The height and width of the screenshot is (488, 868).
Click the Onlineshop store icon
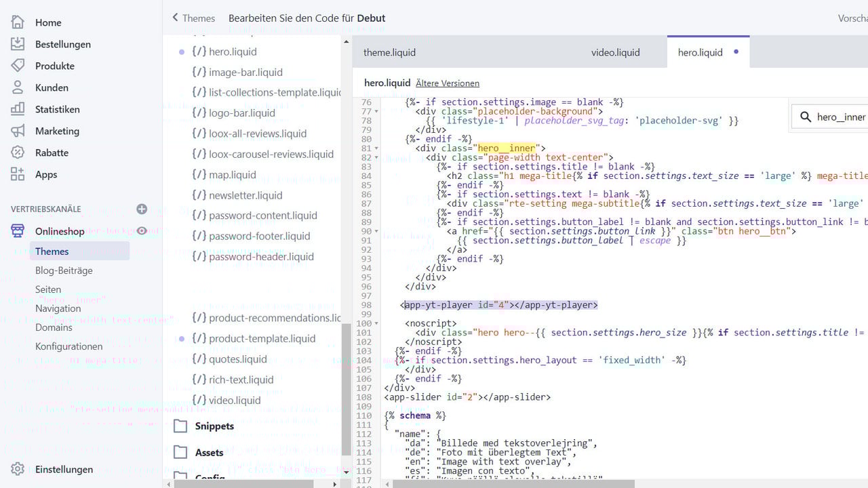18,231
